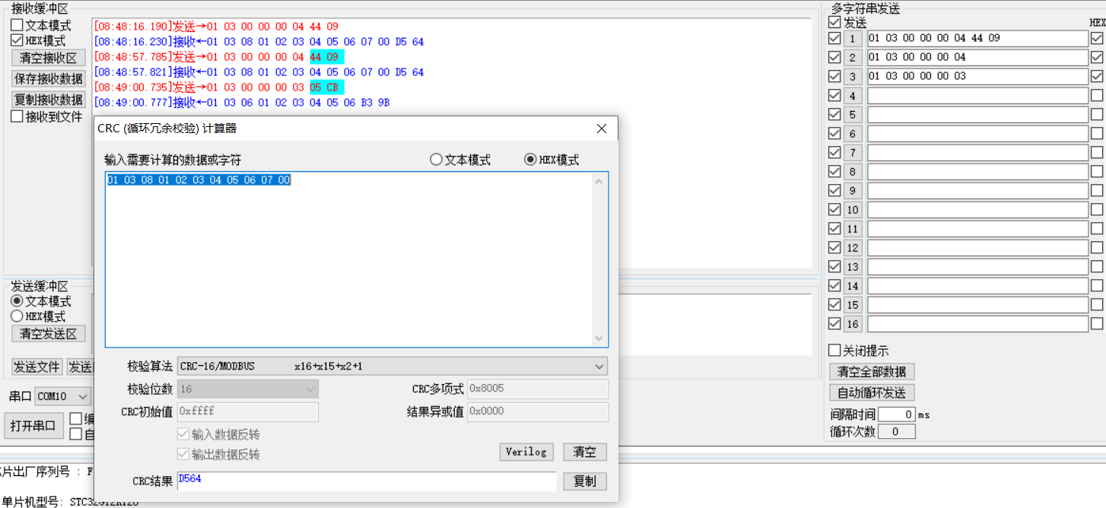
Task: Click the numbered button 3 to send
Action: coord(853,76)
